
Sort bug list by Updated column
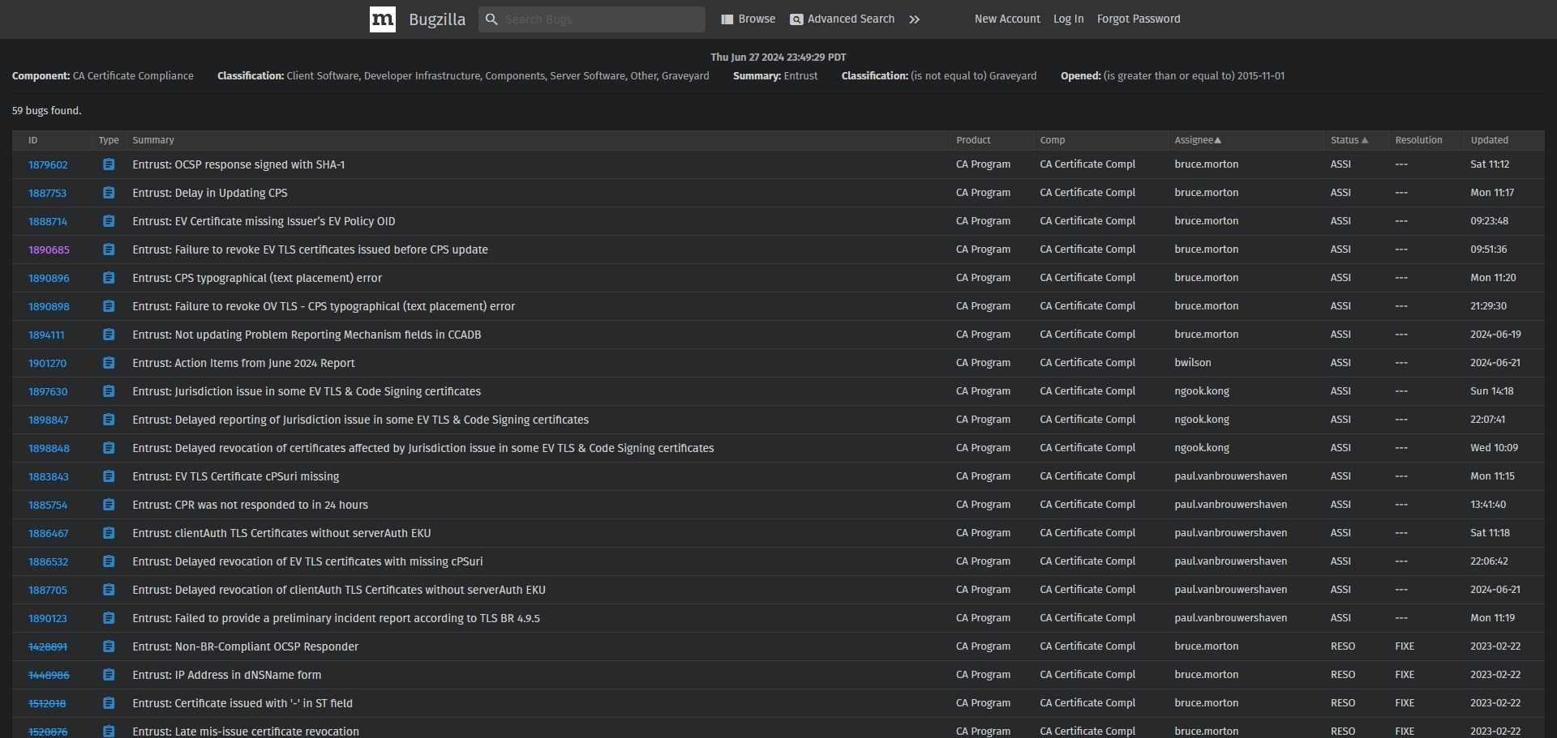point(1489,141)
